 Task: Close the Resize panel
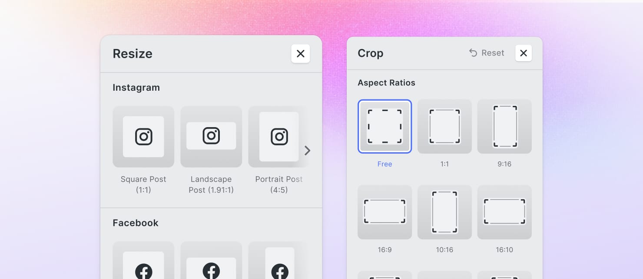click(x=300, y=54)
